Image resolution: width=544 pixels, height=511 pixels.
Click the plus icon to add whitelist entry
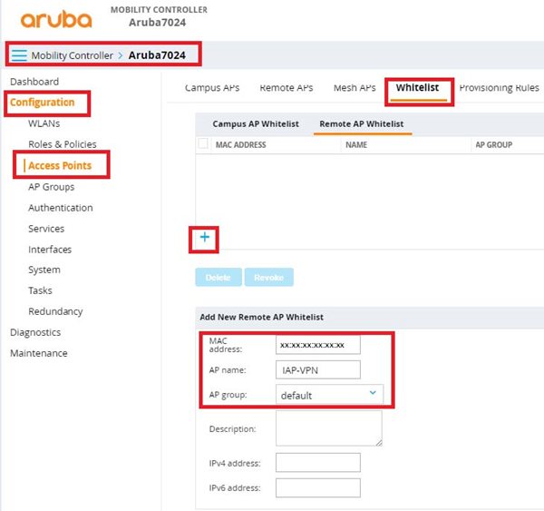(x=205, y=237)
